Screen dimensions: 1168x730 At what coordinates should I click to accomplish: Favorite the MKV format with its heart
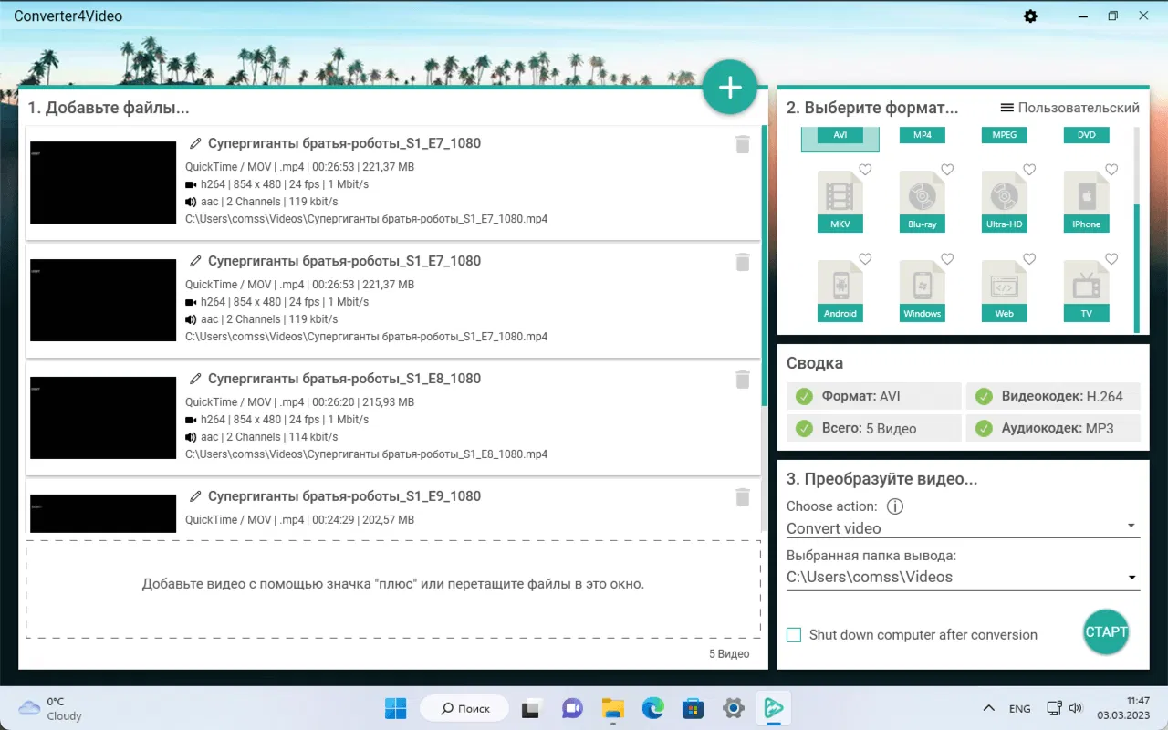[x=865, y=170]
